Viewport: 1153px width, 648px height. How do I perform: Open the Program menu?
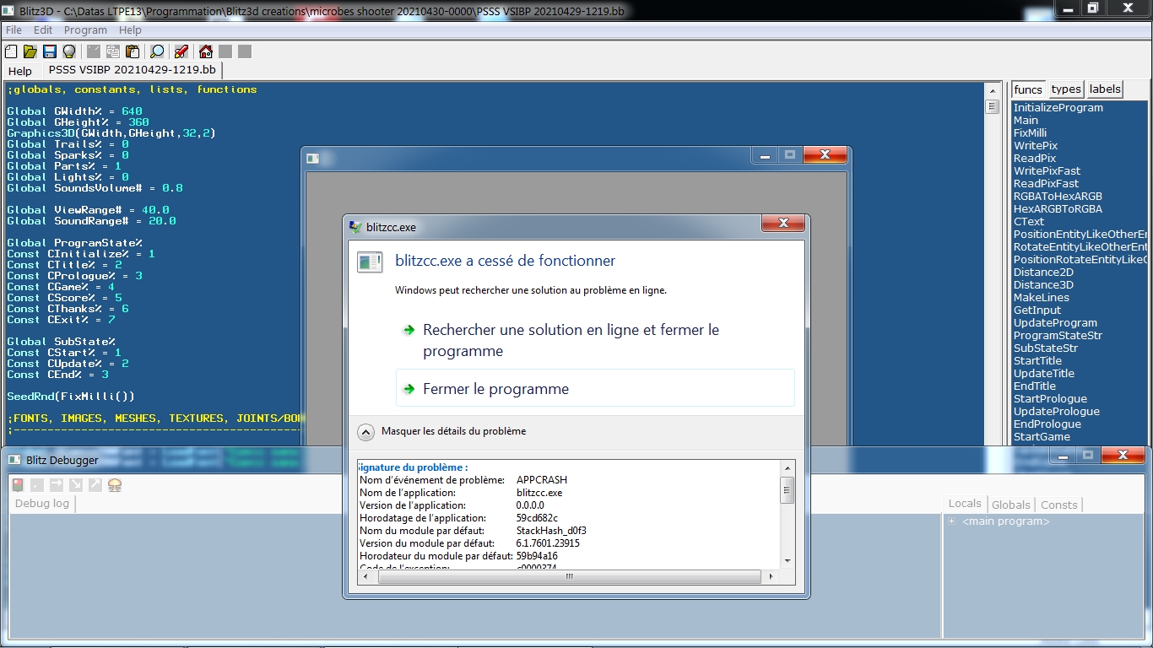(85, 30)
